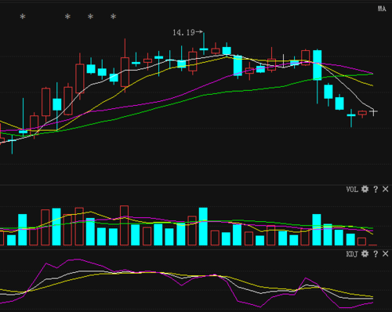Close the KDJ indicator panel
The image size is (392, 312).
point(386,254)
